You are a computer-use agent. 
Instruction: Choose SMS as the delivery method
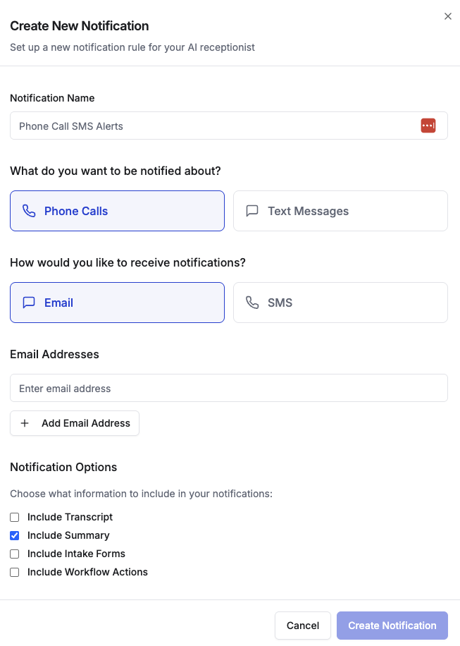click(340, 303)
